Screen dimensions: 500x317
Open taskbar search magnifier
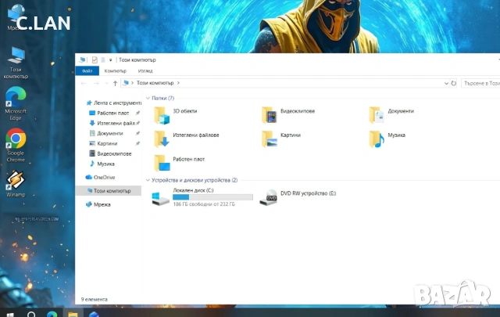(31, 314)
